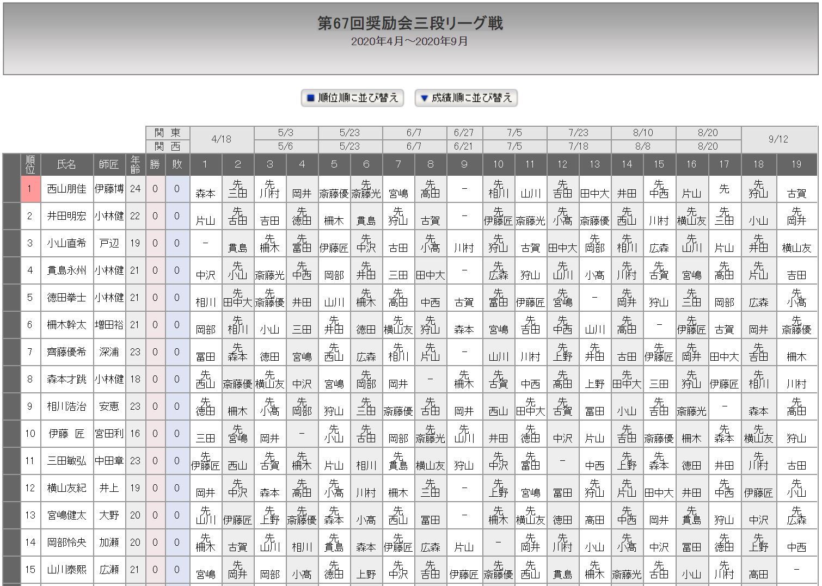Click age 16 in 伊藤 匠 row

(135, 434)
